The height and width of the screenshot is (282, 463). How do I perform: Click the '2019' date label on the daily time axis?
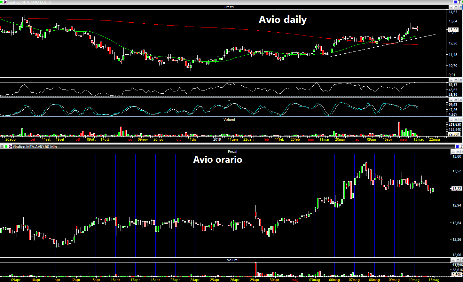pyautogui.click(x=217, y=139)
